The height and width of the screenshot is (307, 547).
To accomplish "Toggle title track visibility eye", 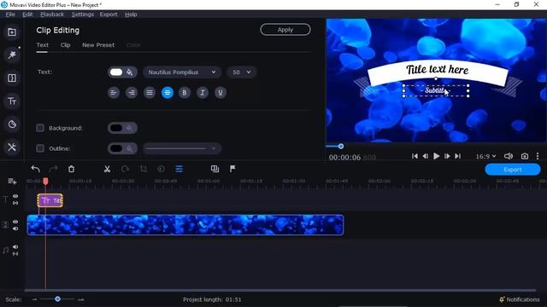I will point(15,196).
